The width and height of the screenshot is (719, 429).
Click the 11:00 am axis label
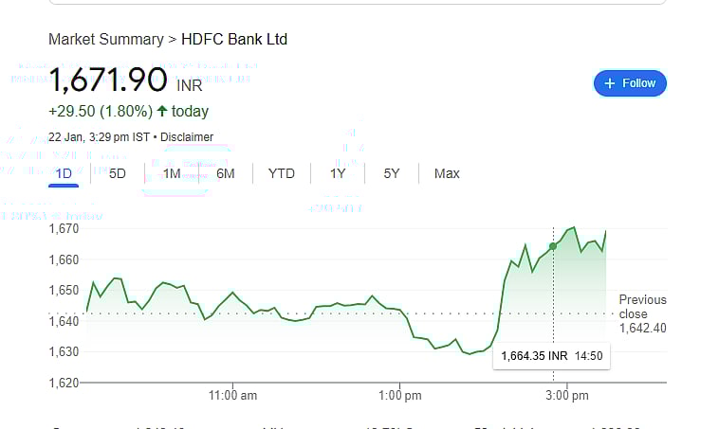click(233, 395)
